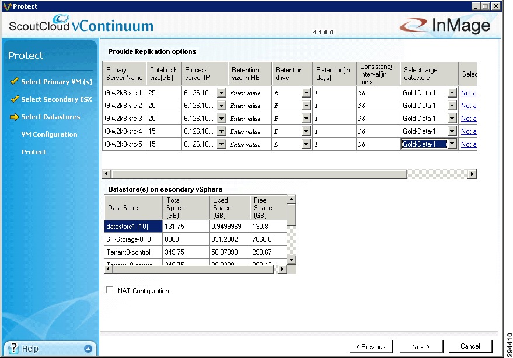Click the Cancel button
This screenshot has height=358, width=513.
[470, 346]
